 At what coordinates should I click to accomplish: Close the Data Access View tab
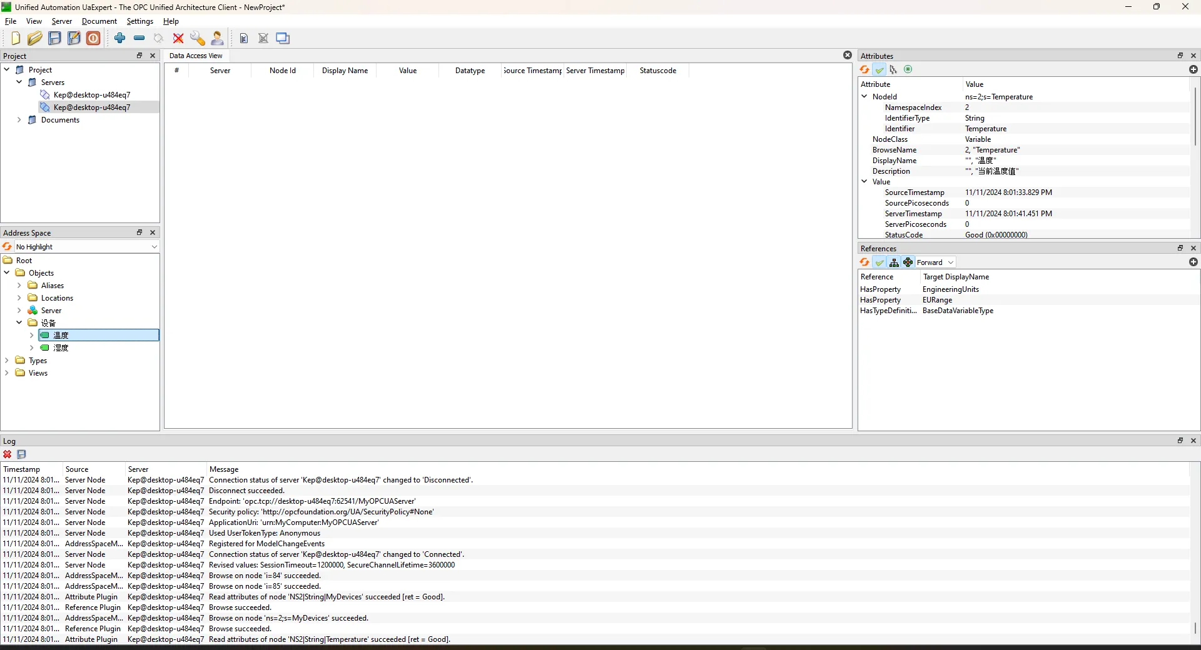click(848, 56)
